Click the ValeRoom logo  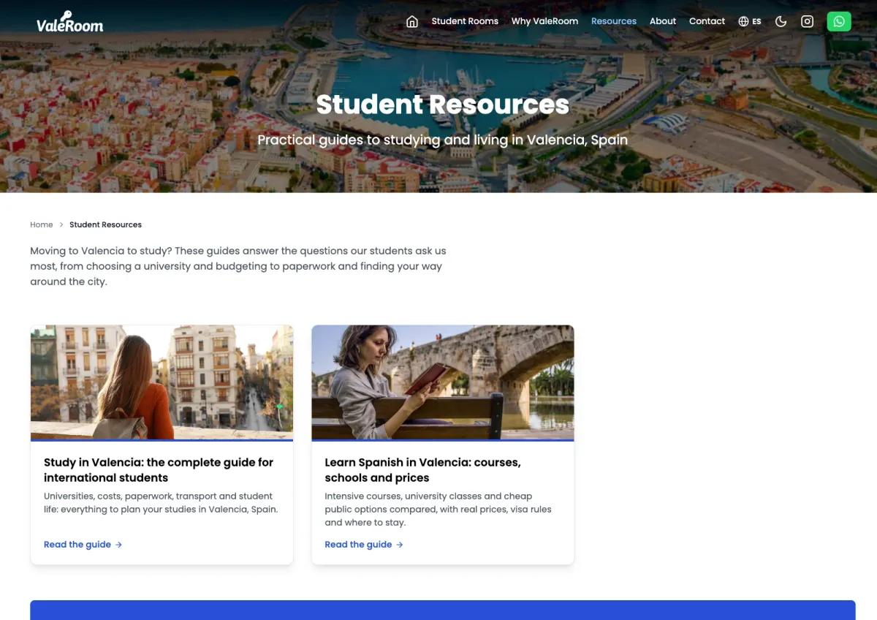point(70,22)
